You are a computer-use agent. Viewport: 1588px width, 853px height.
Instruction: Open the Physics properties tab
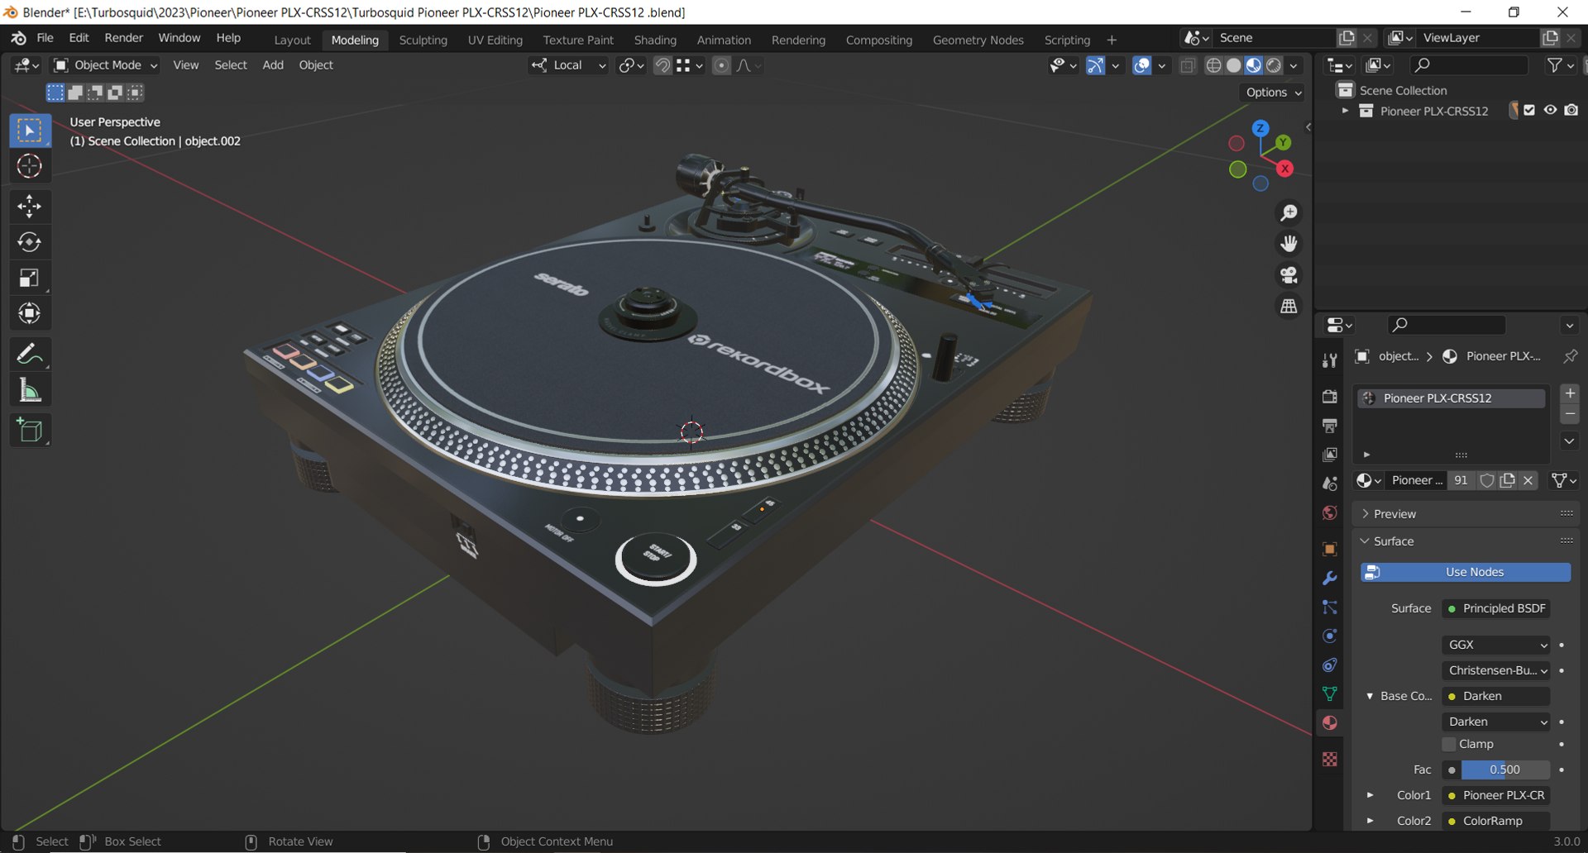(x=1329, y=636)
